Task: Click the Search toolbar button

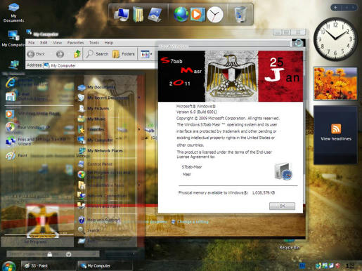Action: click(x=97, y=54)
